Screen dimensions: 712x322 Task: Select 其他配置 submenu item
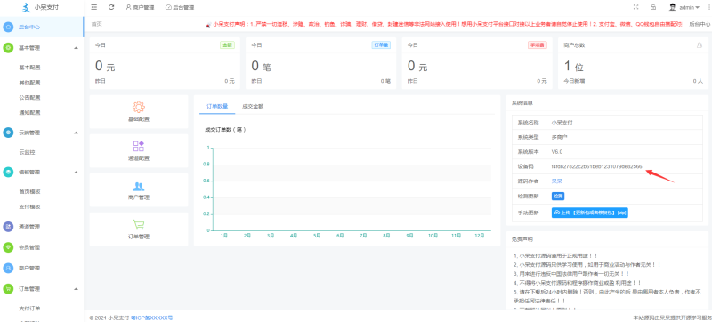29,83
